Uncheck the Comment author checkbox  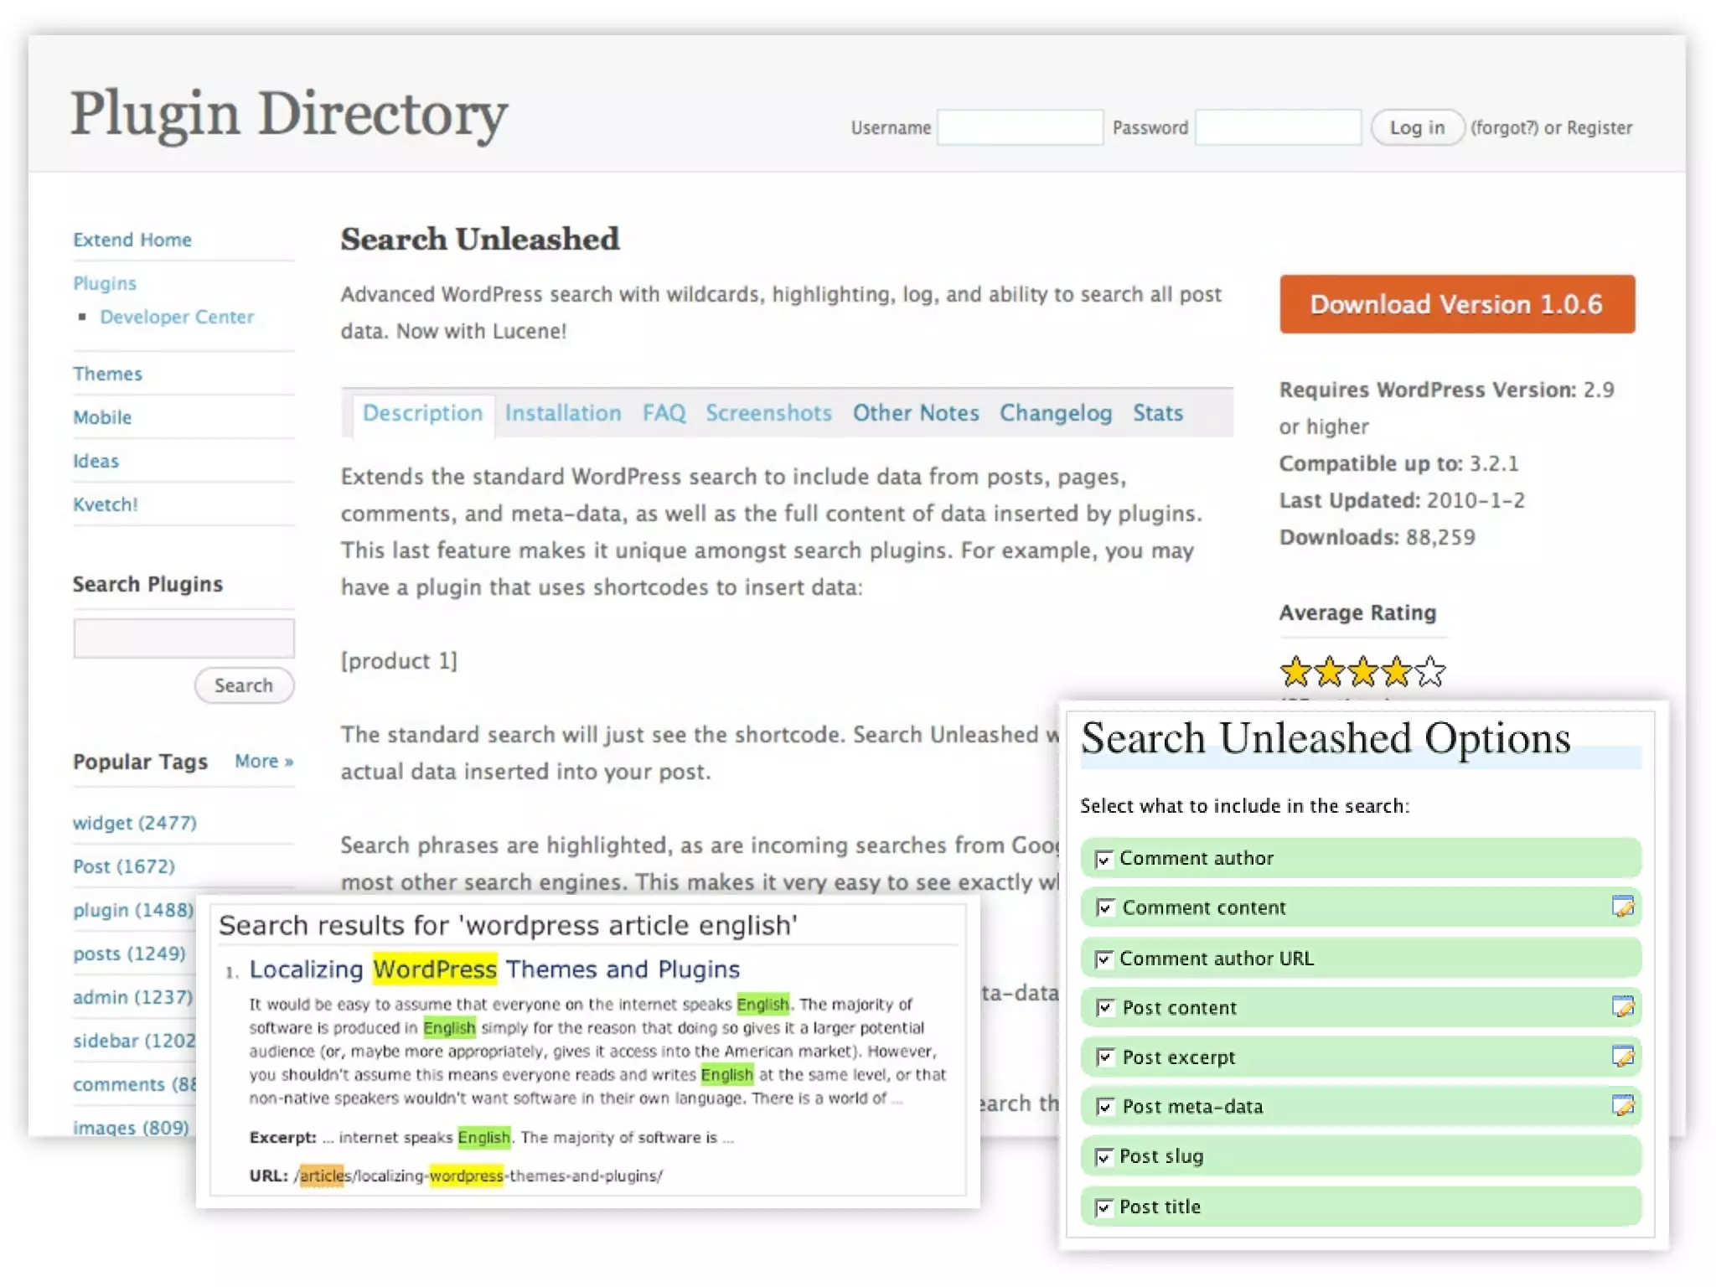1104,859
